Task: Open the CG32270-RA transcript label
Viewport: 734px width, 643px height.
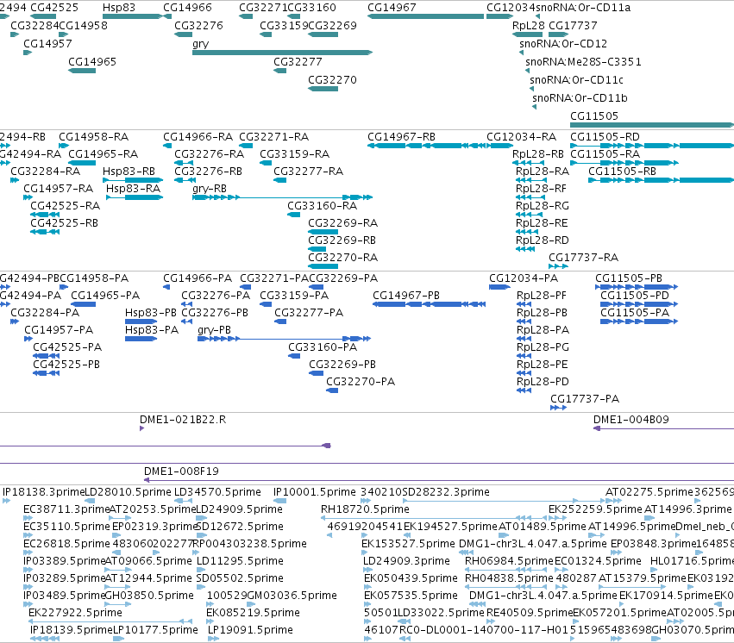Action: [x=342, y=258]
